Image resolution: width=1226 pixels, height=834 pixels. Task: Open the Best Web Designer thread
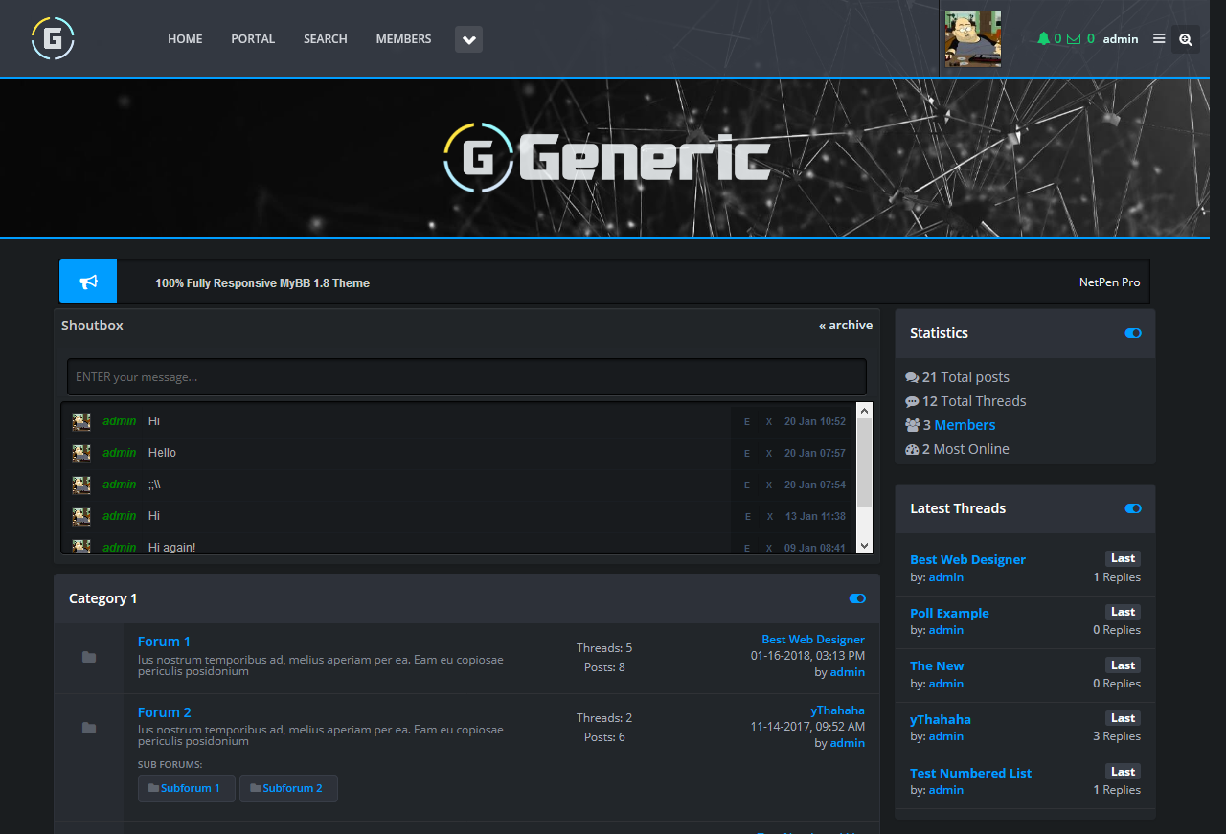click(x=967, y=559)
